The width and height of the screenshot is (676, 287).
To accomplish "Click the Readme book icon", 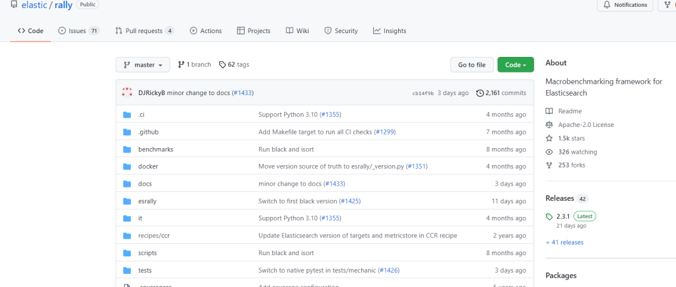I will click(x=550, y=111).
